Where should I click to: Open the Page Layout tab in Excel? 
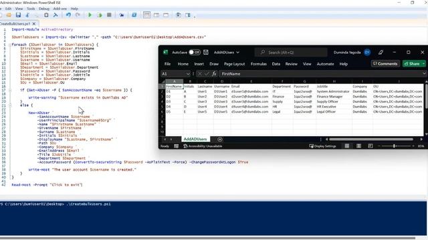(235, 64)
